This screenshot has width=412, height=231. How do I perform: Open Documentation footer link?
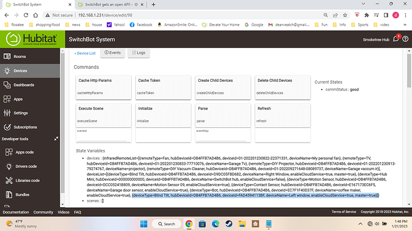click(16, 212)
